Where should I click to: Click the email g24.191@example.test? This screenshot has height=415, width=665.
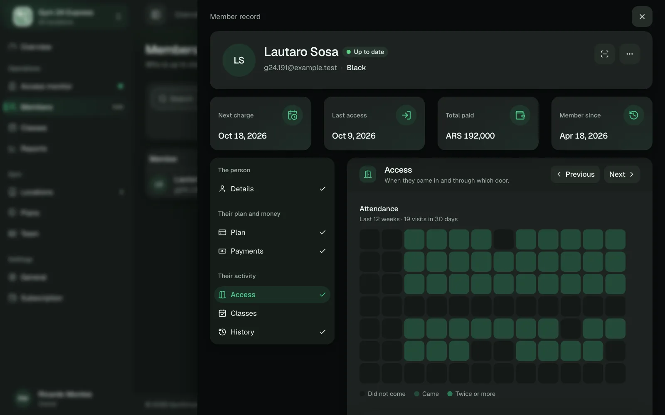pos(300,68)
